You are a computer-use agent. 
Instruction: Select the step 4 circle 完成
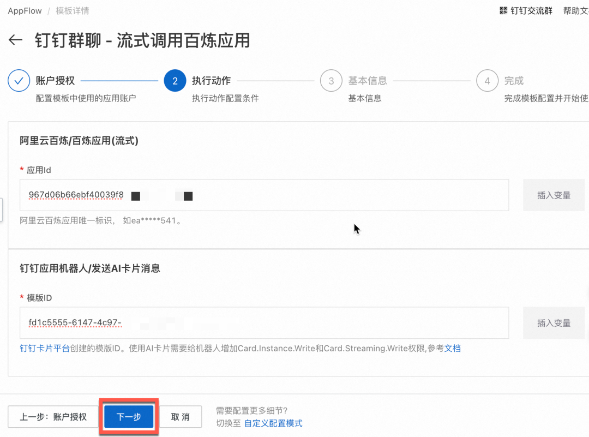point(487,81)
